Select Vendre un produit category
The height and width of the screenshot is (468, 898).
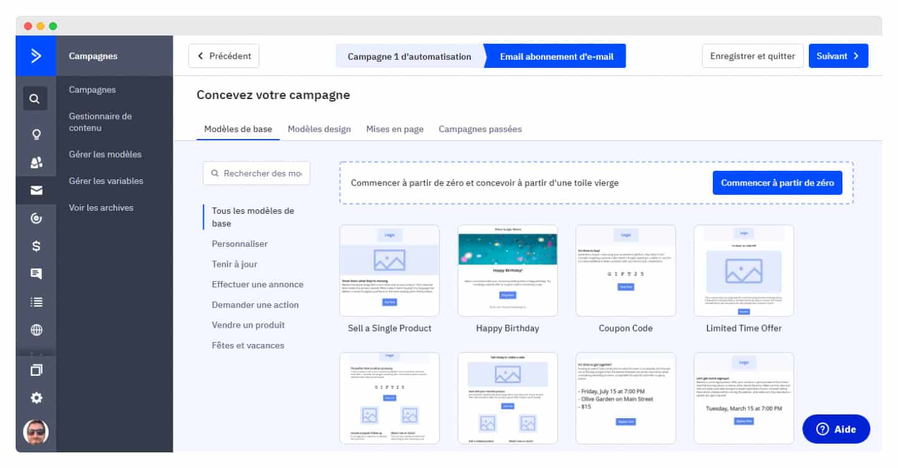[248, 325]
